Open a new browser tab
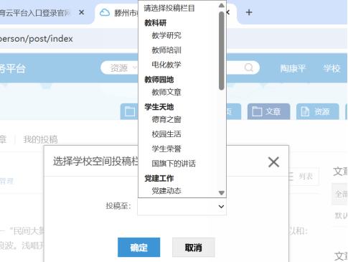This screenshot has height=262, width=348. (x=249, y=12)
